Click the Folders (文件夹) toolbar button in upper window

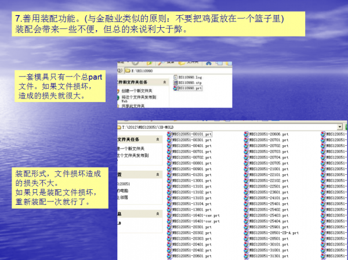188,63
